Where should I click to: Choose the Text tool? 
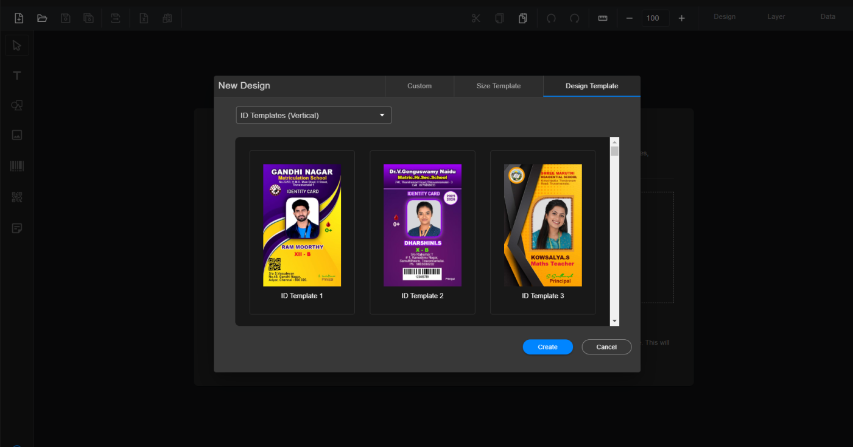coord(17,76)
